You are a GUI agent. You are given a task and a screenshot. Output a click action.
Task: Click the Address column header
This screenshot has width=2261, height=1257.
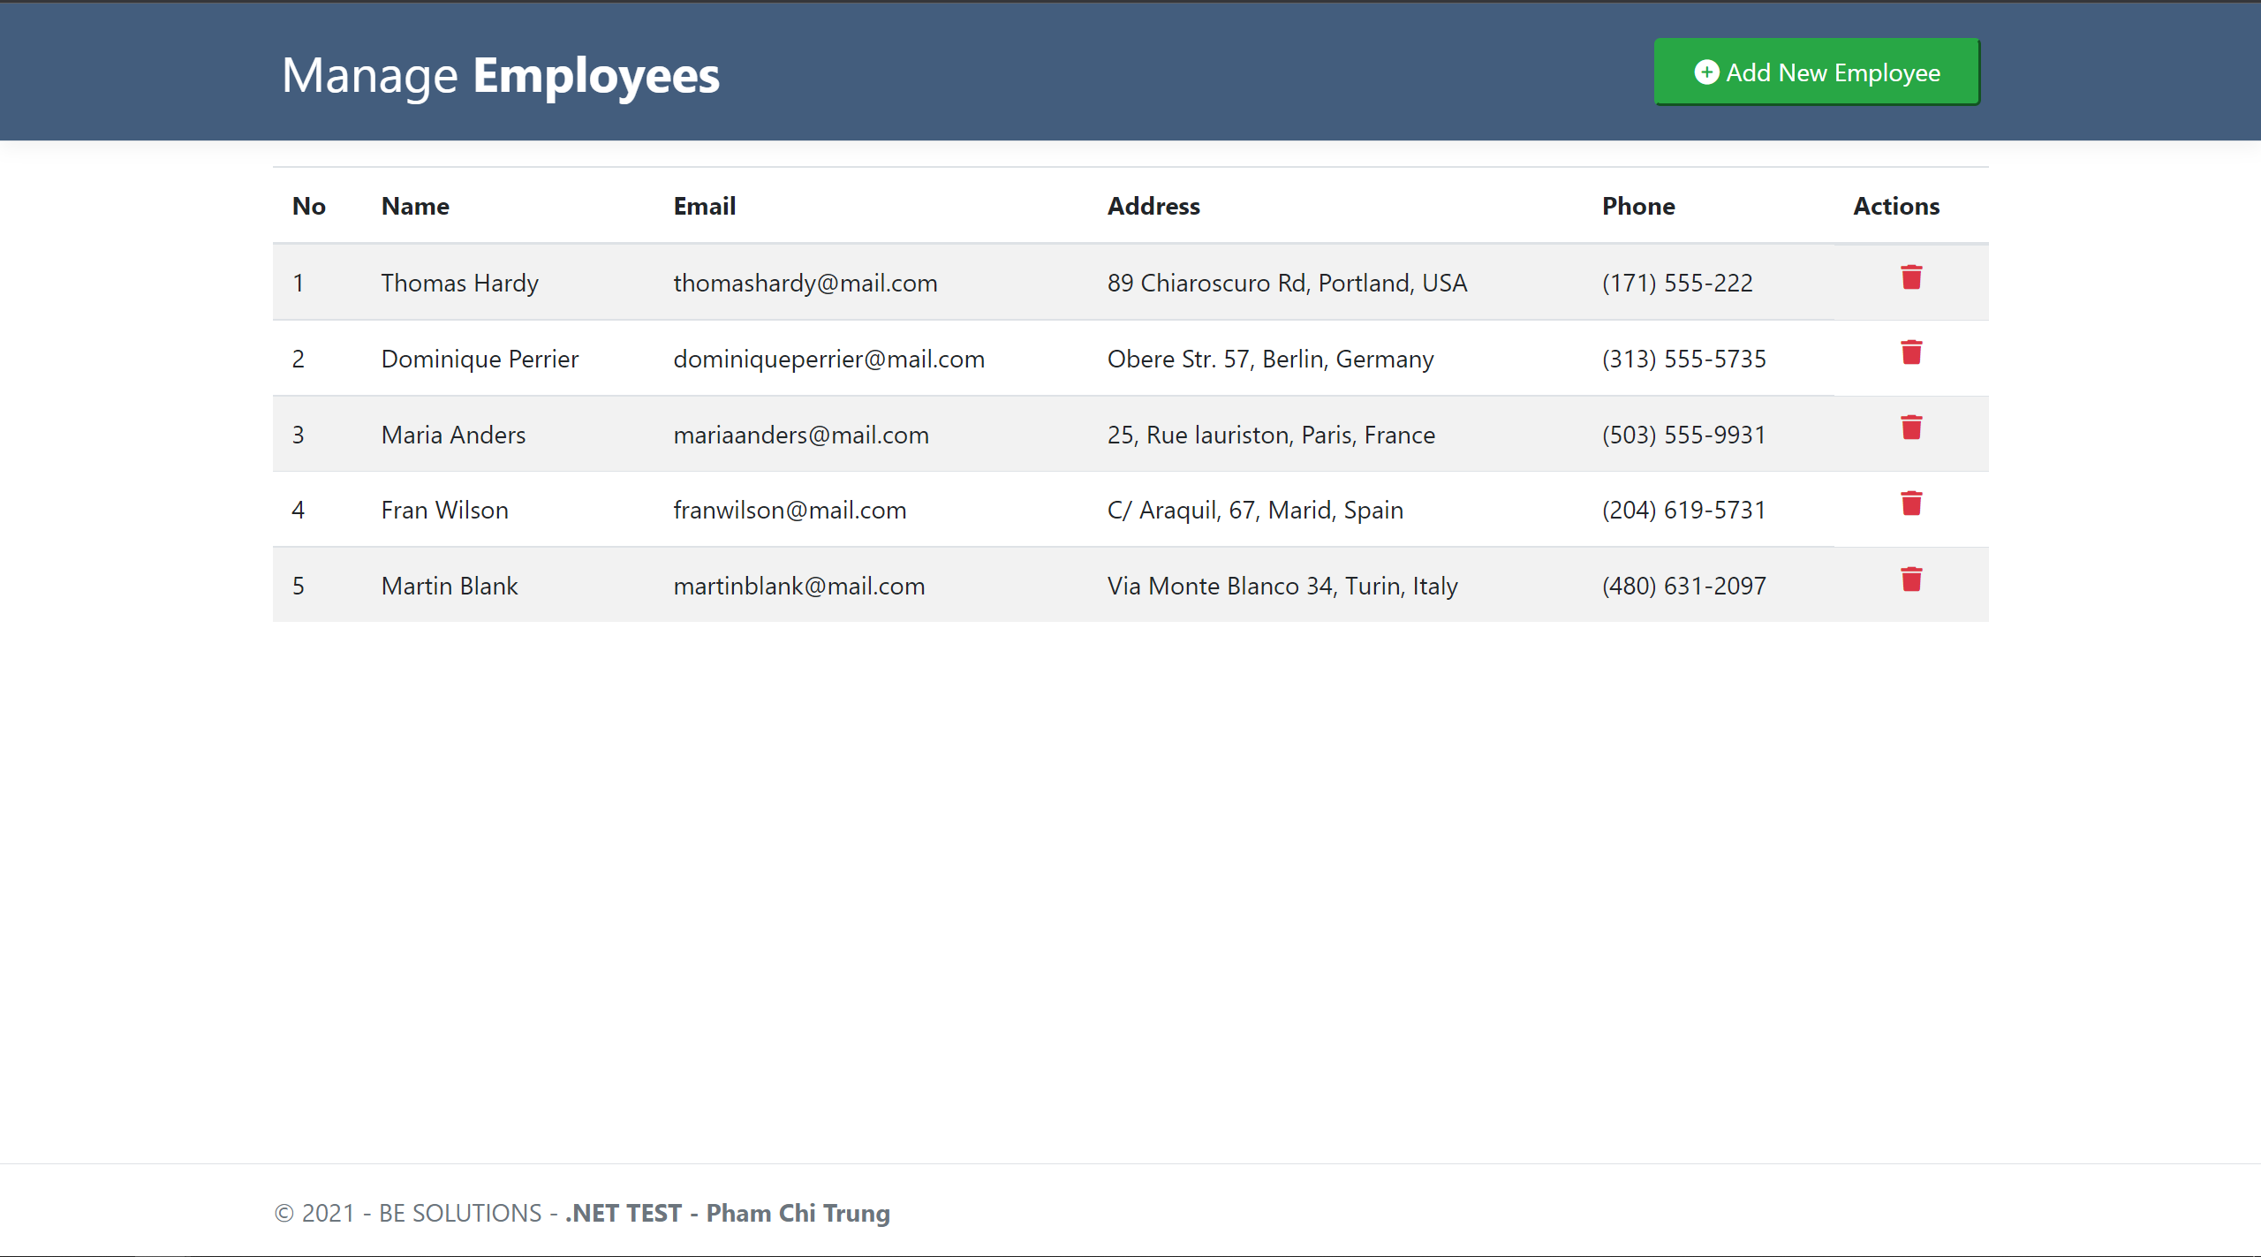(1153, 206)
